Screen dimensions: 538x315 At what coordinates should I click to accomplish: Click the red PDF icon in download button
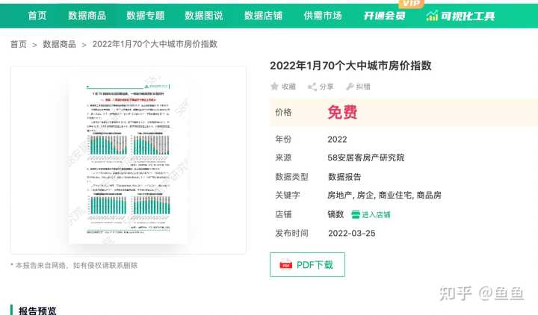(285, 265)
